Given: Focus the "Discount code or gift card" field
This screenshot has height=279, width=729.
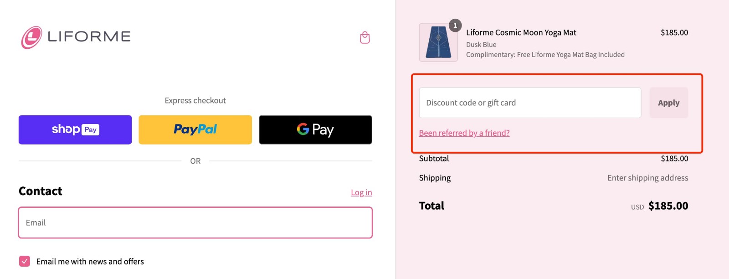Looking at the screenshot, I should [x=530, y=103].
